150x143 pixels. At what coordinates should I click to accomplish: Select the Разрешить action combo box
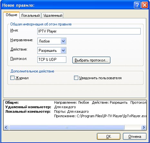(x=52, y=50)
